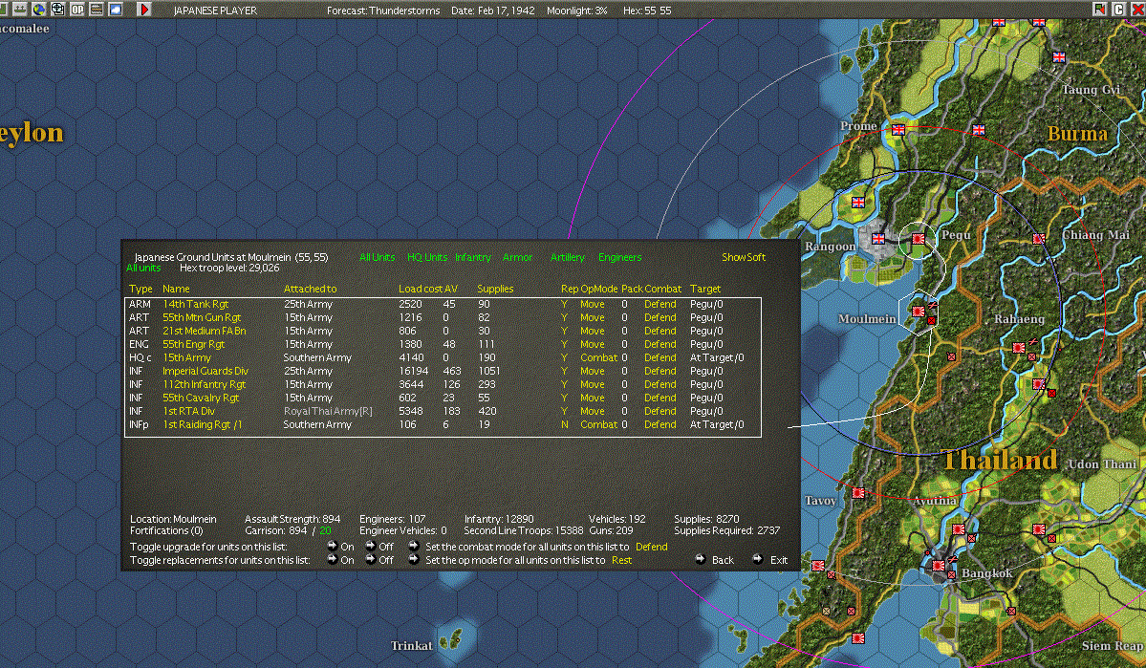The height and width of the screenshot is (668, 1146).
Task: Select British flag base at Prome
Action: [898, 129]
